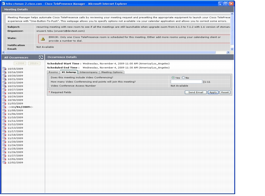This screenshot has width=265, height=196.
Task: Click the calendar icon beside 11/18/2009
Action: pyautogui.click(x=5, y=135)
